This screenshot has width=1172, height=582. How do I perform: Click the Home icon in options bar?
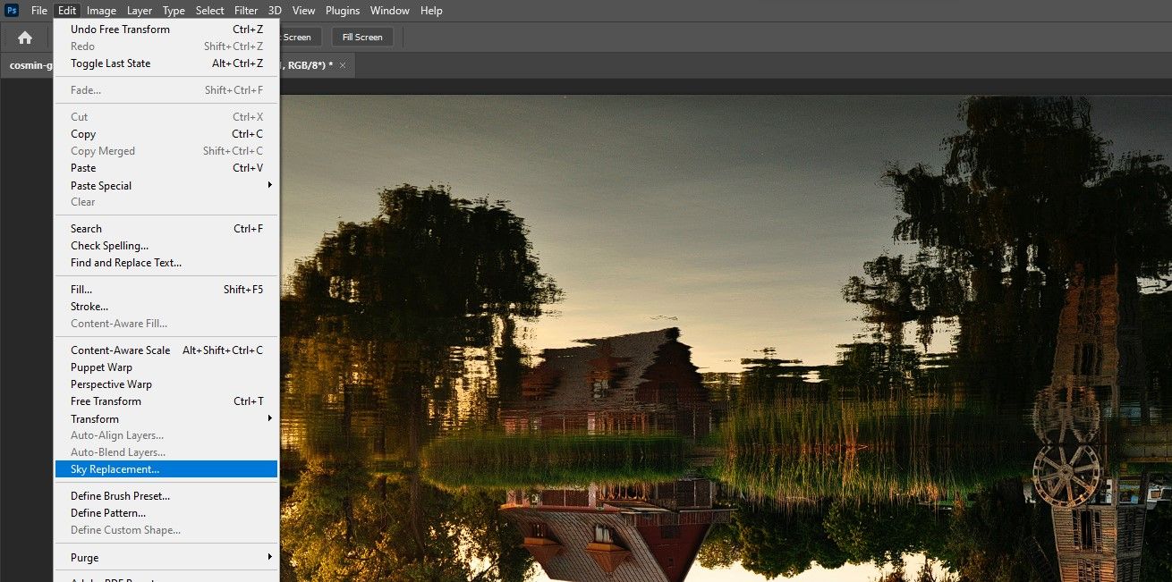(x=25, y=38)
